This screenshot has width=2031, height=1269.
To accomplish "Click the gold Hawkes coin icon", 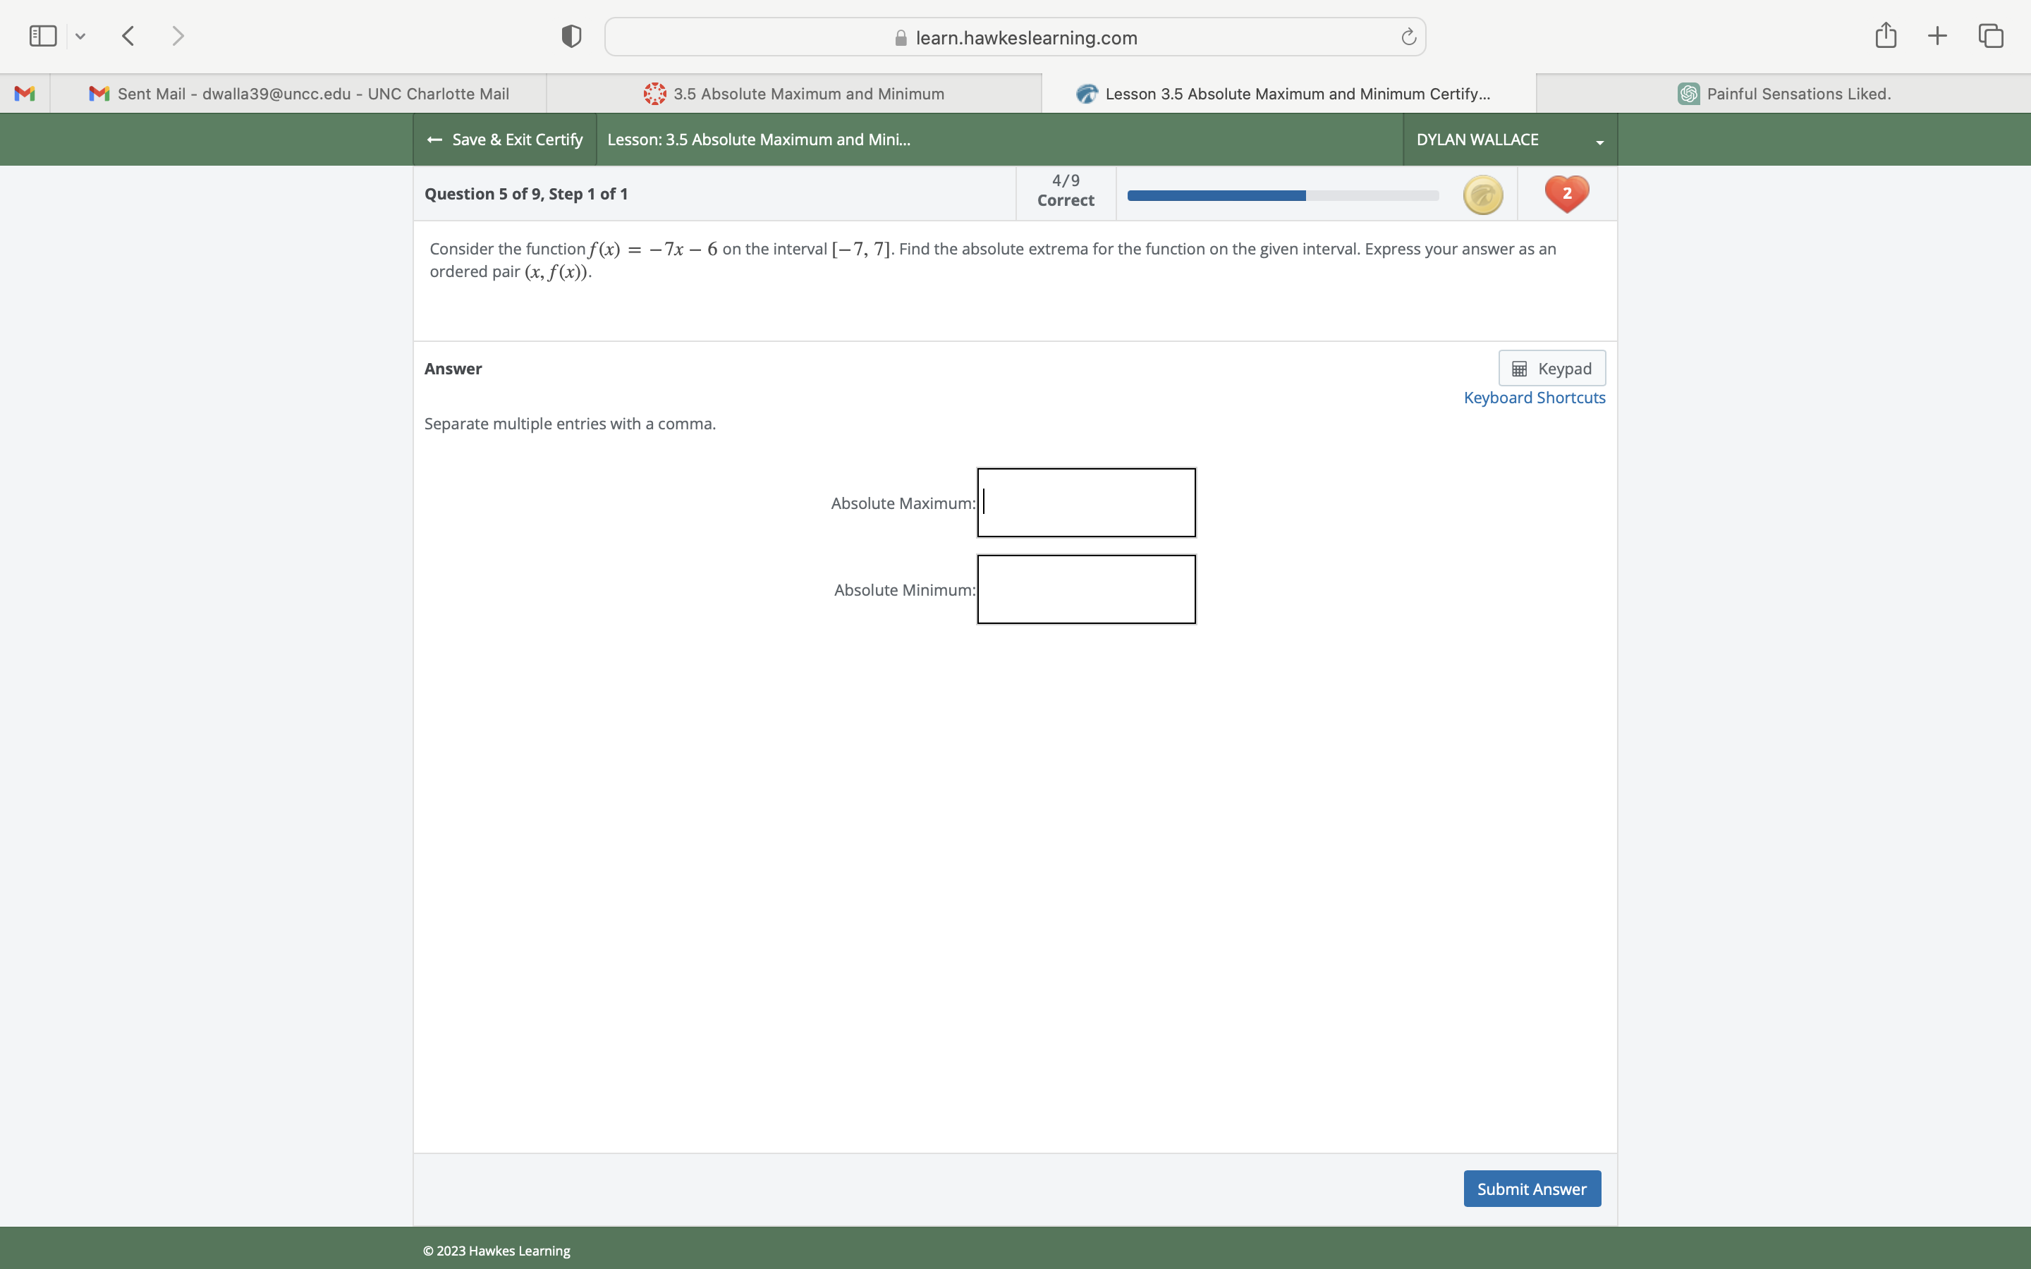I will [x=1483, y=195].
